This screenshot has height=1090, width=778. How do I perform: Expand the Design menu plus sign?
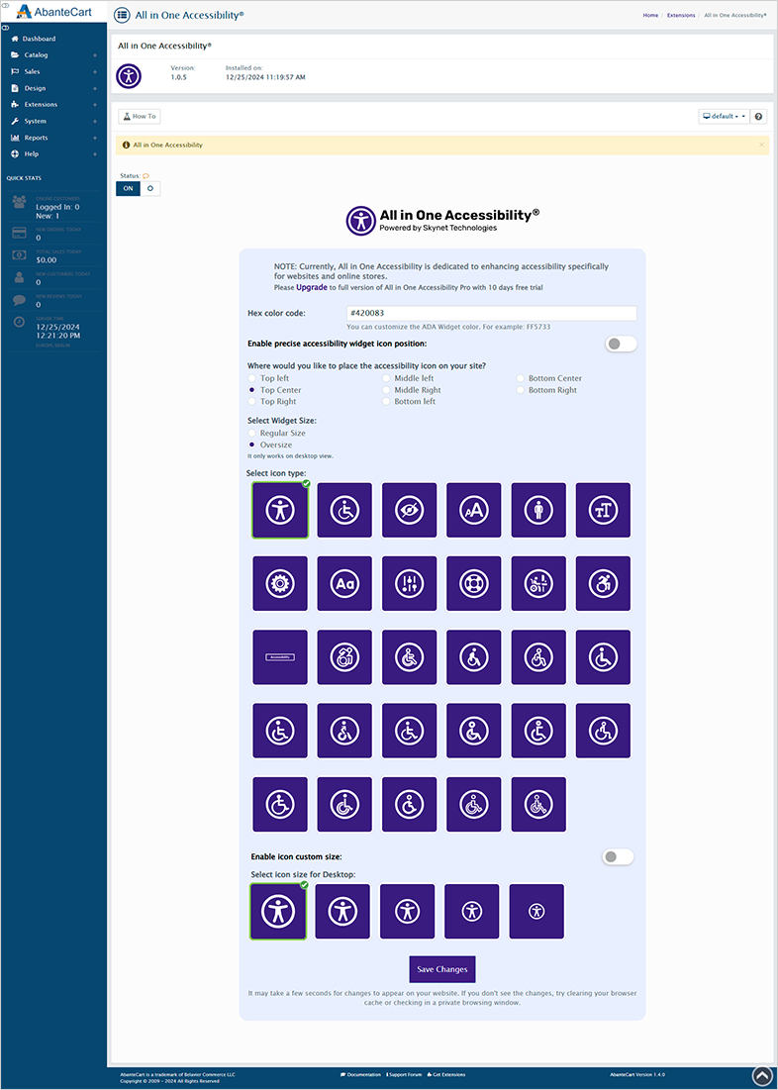point(95,88)
